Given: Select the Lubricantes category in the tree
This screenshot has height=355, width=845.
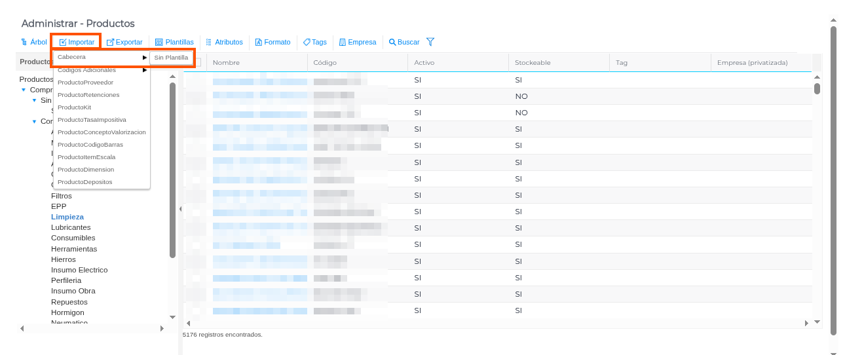Looking at the screenshot, I should click(71, 227).
